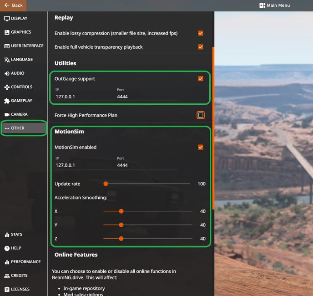Screen dimensions: 313x296
Task: Toggle full vehicle transparency playback checkbox
Action: click(x=201, y=47)
